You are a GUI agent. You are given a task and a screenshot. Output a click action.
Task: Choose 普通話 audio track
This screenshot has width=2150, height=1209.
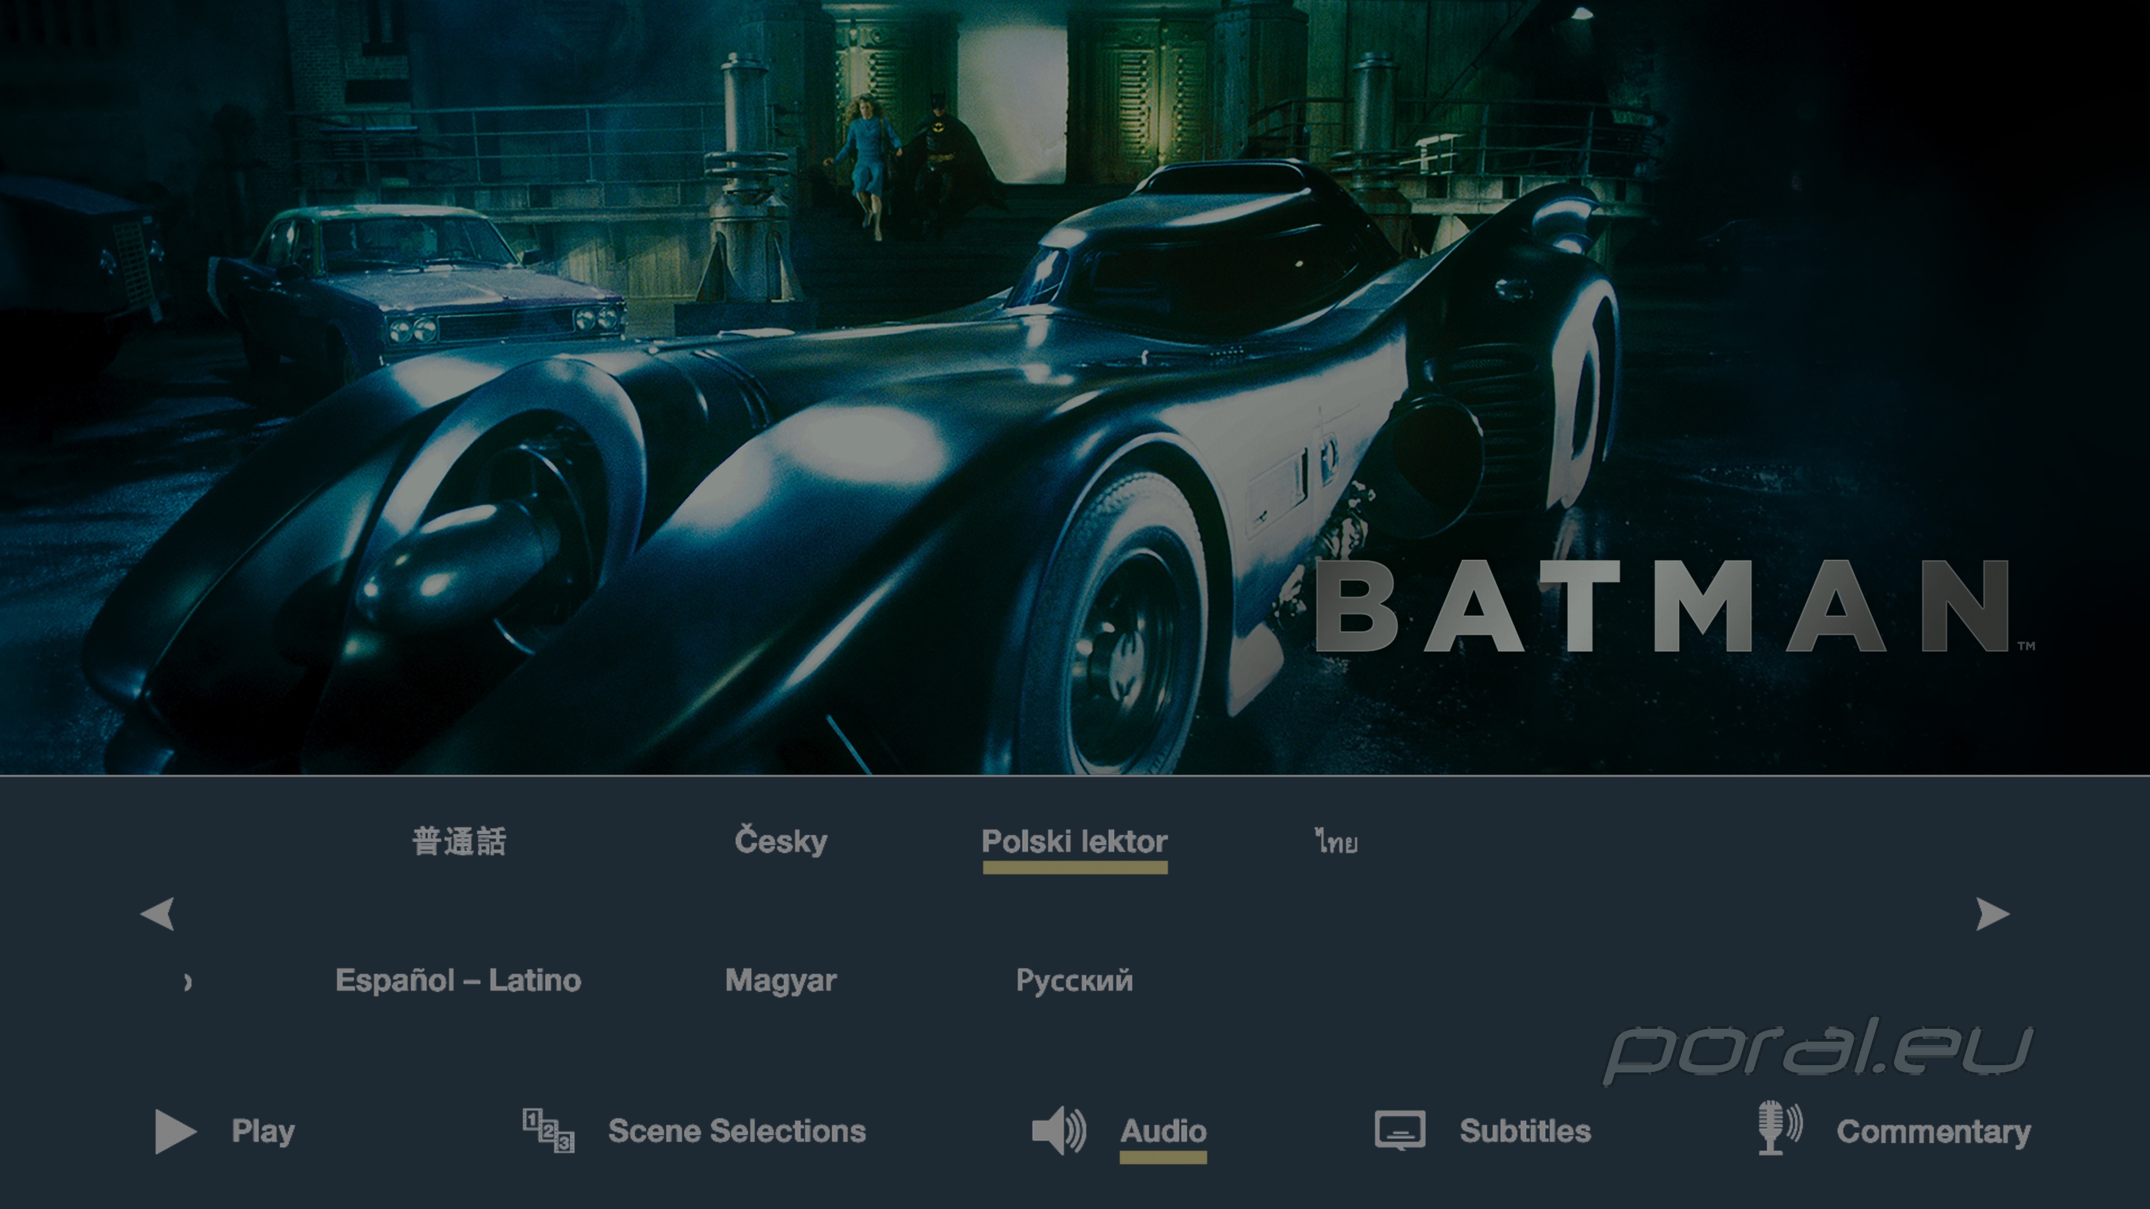click(459, 841)
